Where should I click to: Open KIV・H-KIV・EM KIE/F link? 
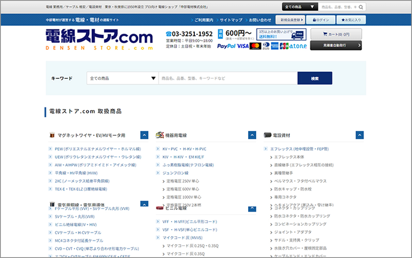(x=183, y=157)
